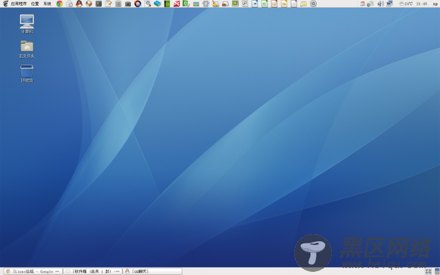Launch the broom cleaner tool
Viewport: 440px width, 275px height.
[x=216, y=4]
